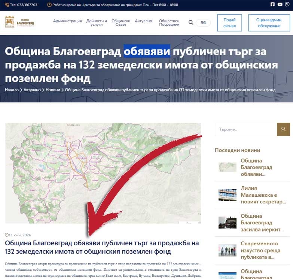Submit the sidebar search with gold magnifier button

click(283, 129)
